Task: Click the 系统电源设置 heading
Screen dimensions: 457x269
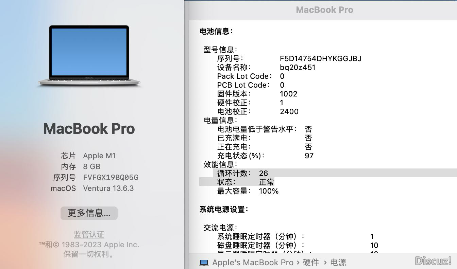Action: coord(224,209)
